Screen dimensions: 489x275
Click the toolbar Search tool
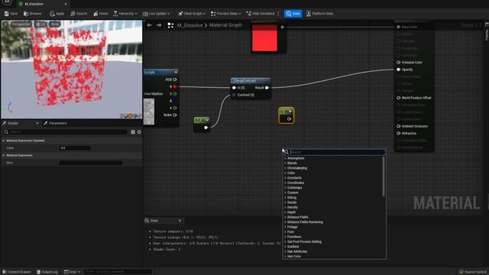(x=79, y=14)
